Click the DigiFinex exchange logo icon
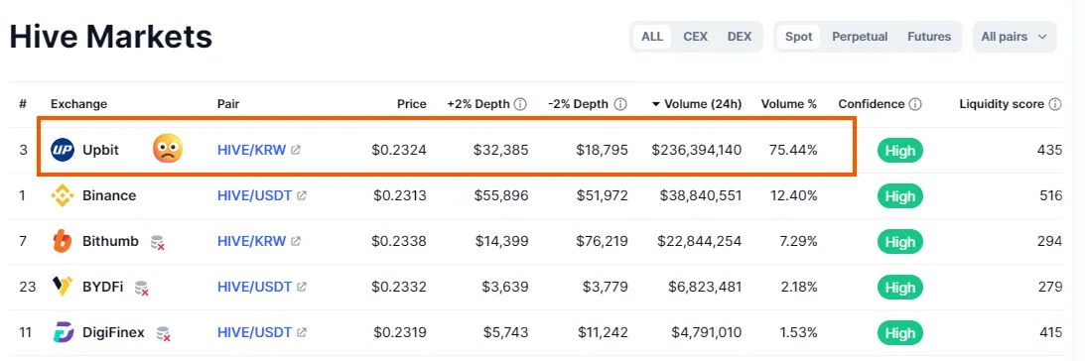 (63, 332)
